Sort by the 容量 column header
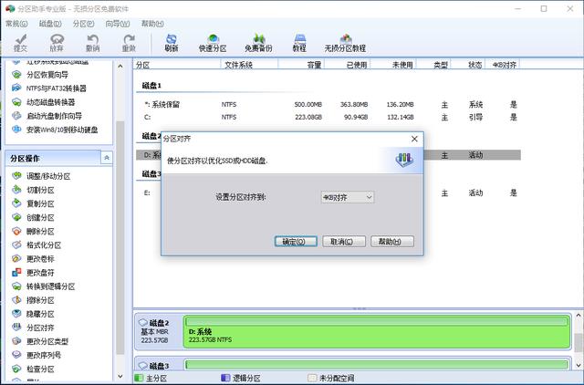 301,65
